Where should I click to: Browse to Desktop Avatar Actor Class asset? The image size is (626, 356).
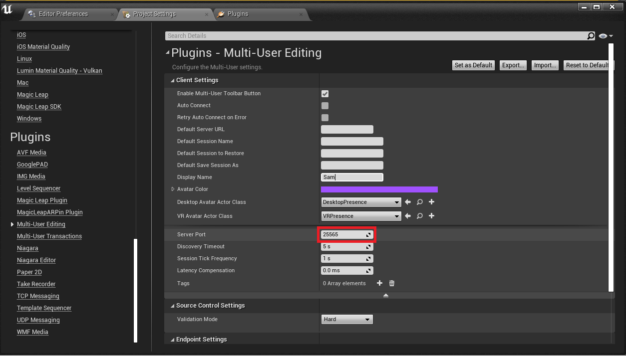tap(420, 202)
